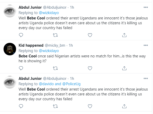The height and width of the screenshot is (114, 153).
Task: Retweet Abdul Junior's first tweet
Action: tap(55, 34)
